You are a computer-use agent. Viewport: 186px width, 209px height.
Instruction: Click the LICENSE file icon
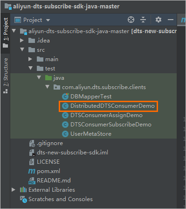(32, 162)
